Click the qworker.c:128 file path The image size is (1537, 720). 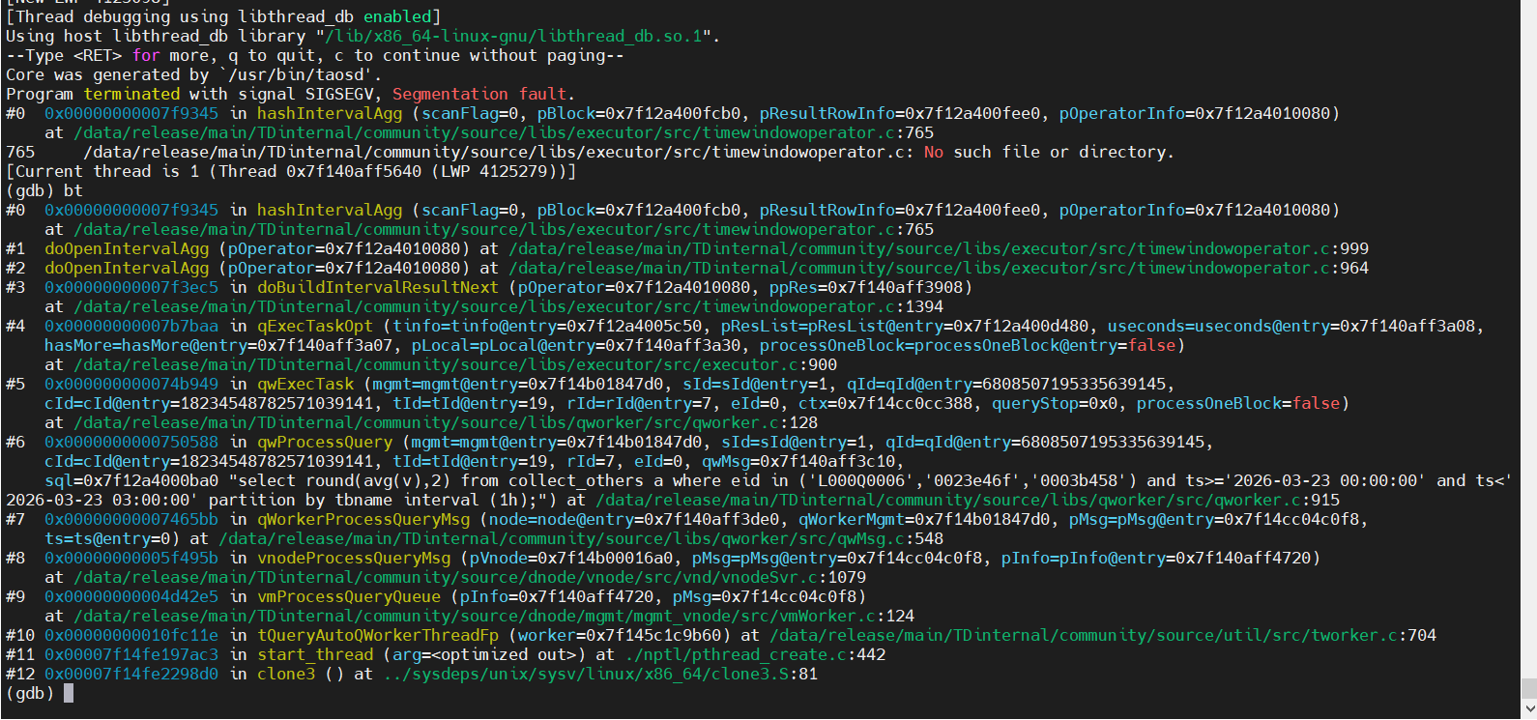click(445, 422)
